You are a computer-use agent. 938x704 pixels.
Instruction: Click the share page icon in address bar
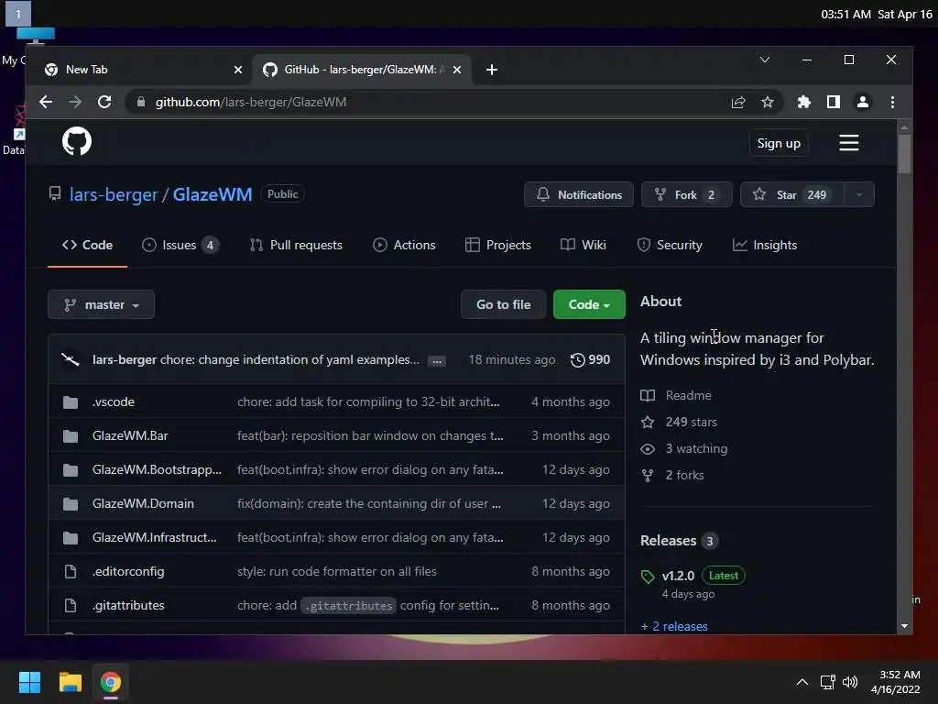(x=738, y=103)
